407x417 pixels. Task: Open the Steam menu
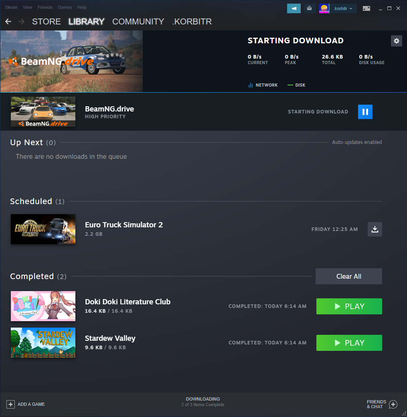[x=11, y=7]
